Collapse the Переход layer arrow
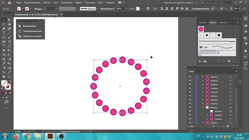 click(x=203, y=107)
